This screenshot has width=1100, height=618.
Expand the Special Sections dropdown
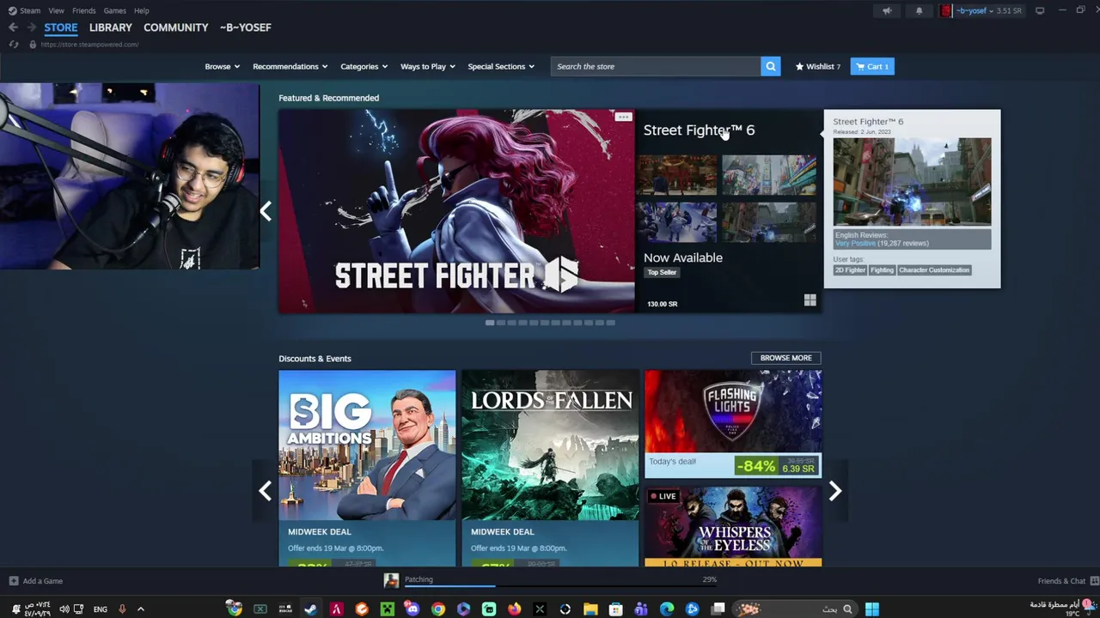pos(501,66)
